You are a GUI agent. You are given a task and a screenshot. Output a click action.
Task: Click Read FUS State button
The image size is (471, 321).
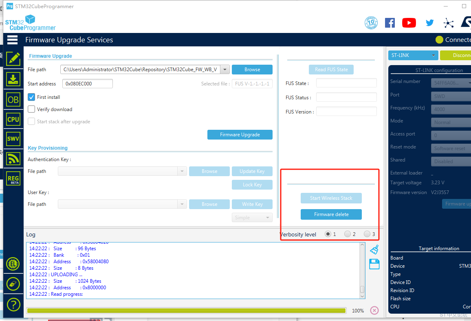[331, 70]
